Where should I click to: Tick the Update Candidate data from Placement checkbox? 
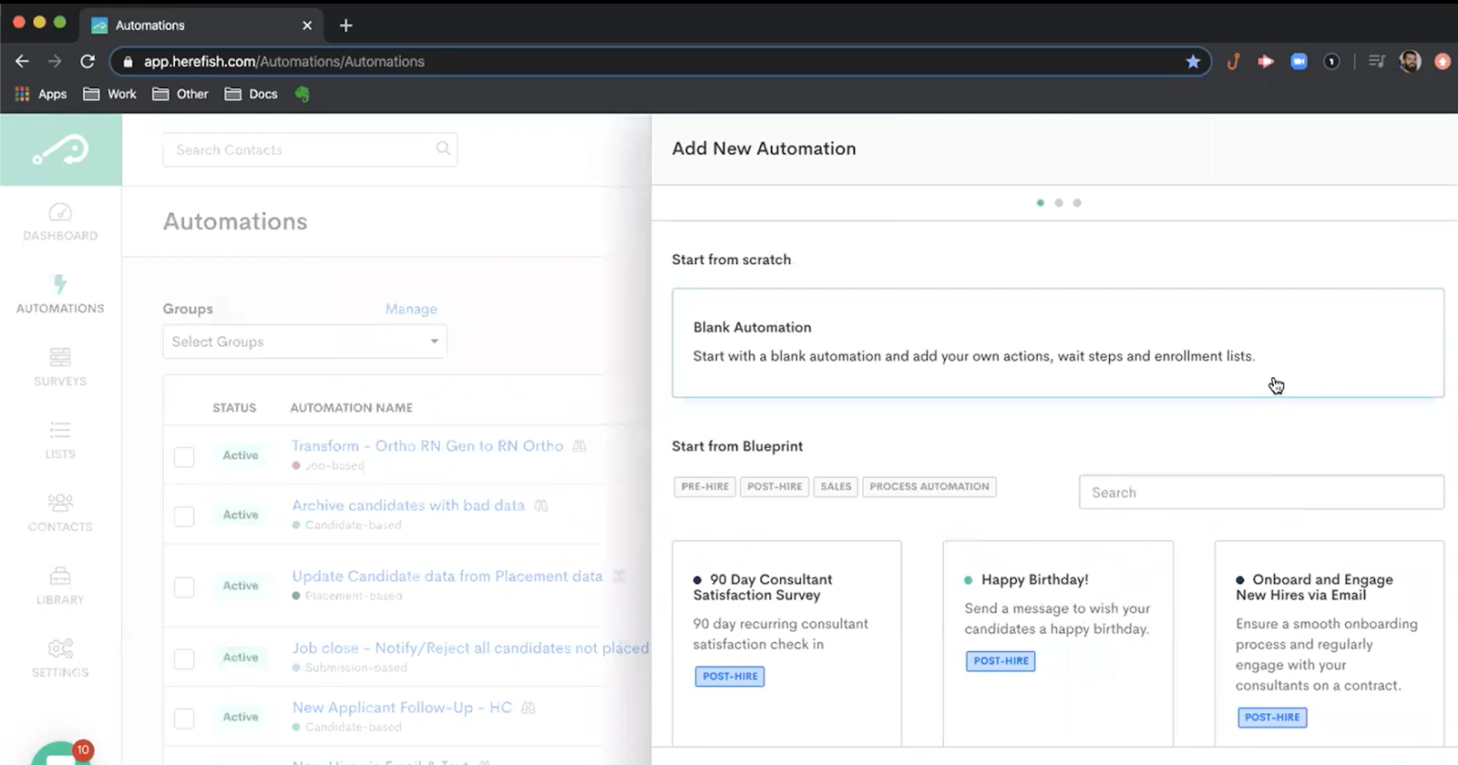tap(184, 587)
